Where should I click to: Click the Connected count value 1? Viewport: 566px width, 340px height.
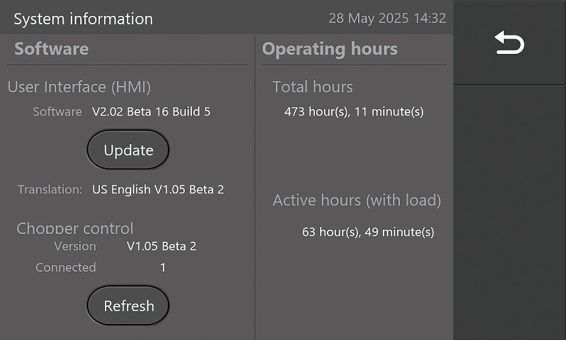(x=163, y=268)
